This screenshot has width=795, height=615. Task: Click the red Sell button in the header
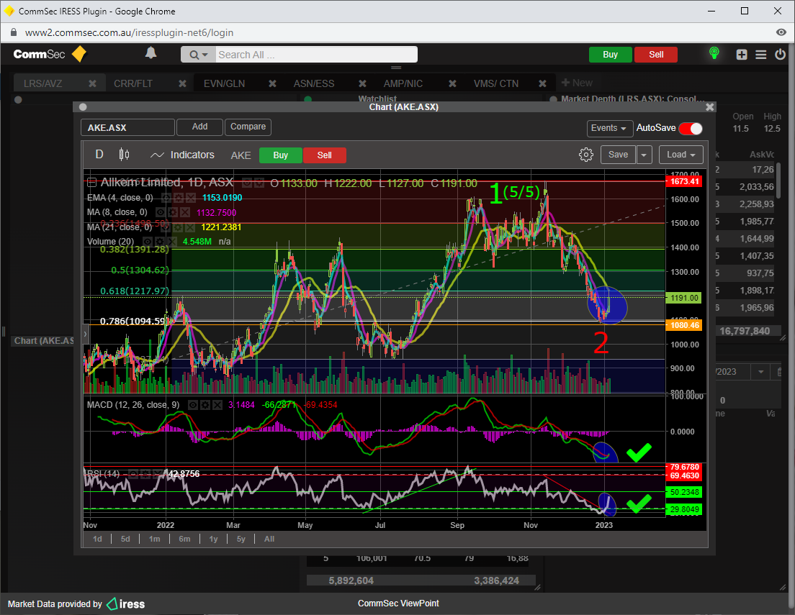(656, 55)
